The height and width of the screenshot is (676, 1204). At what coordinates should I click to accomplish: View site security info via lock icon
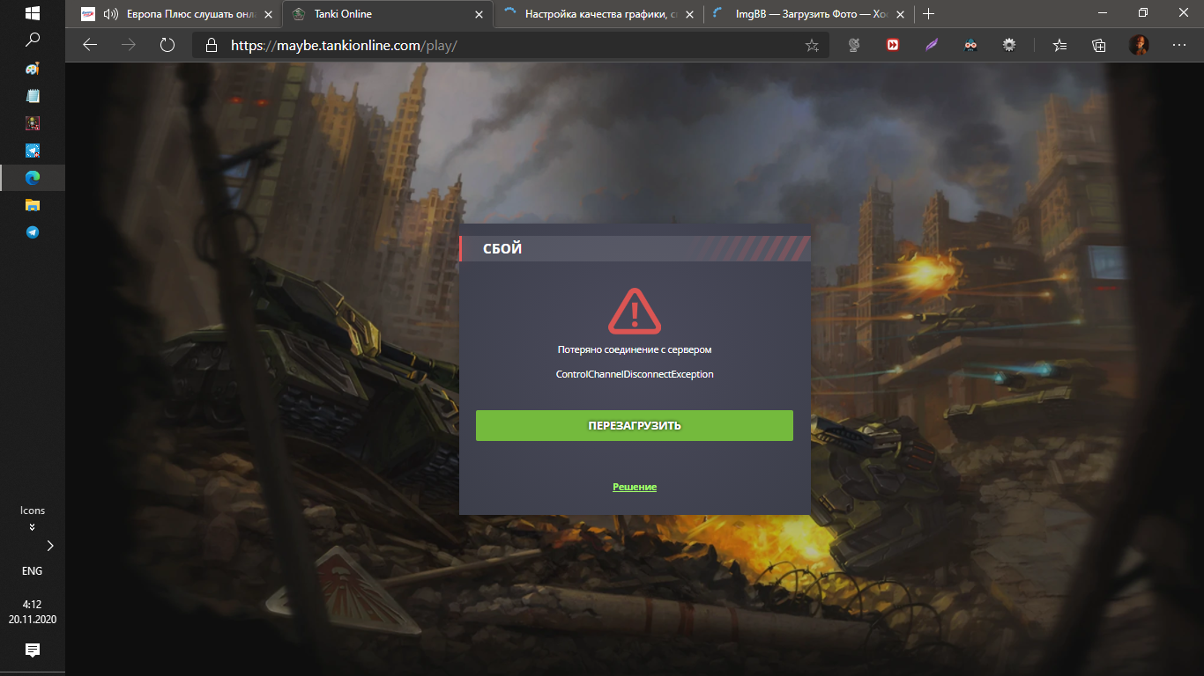[x=210, y=45]
